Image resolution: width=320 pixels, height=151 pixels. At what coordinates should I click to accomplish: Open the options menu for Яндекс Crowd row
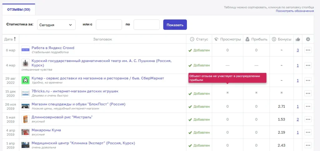coord(308,50)
